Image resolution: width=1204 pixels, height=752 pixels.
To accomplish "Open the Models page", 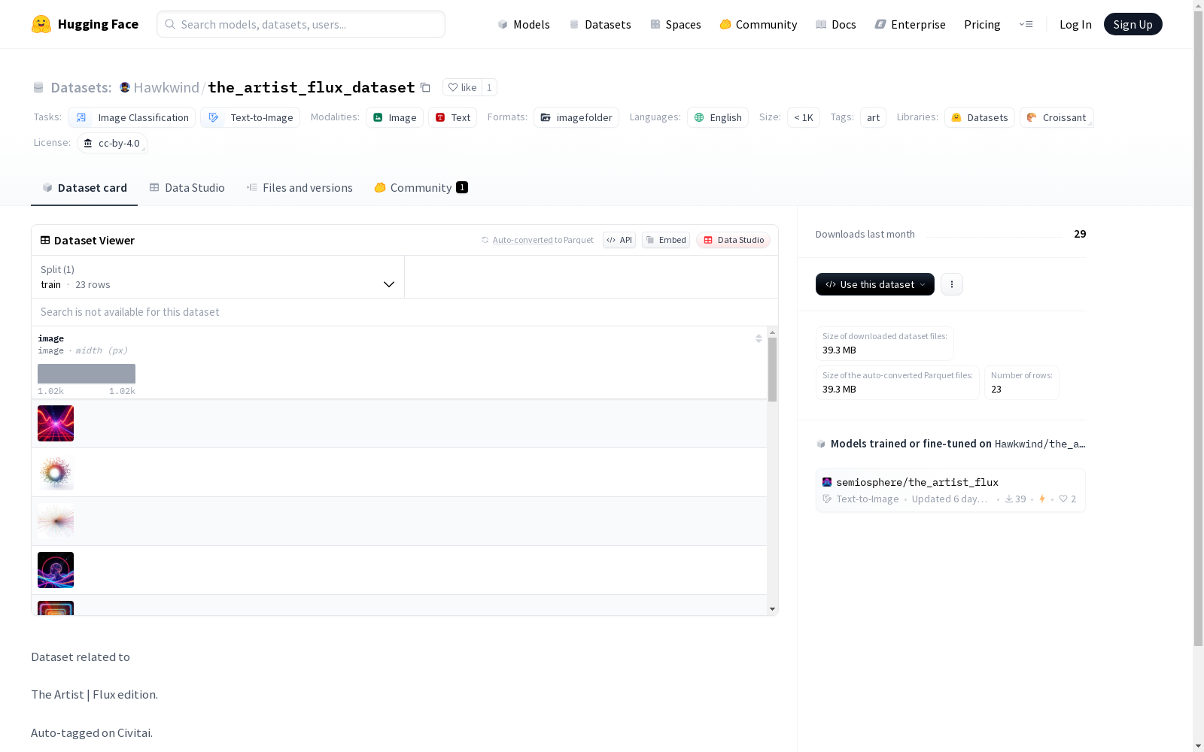I will pyautogui.click(x=524, y=24).
